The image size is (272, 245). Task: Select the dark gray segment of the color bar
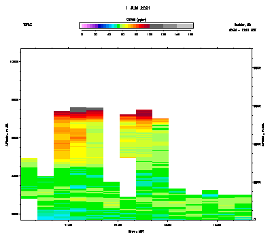point(156,26)
